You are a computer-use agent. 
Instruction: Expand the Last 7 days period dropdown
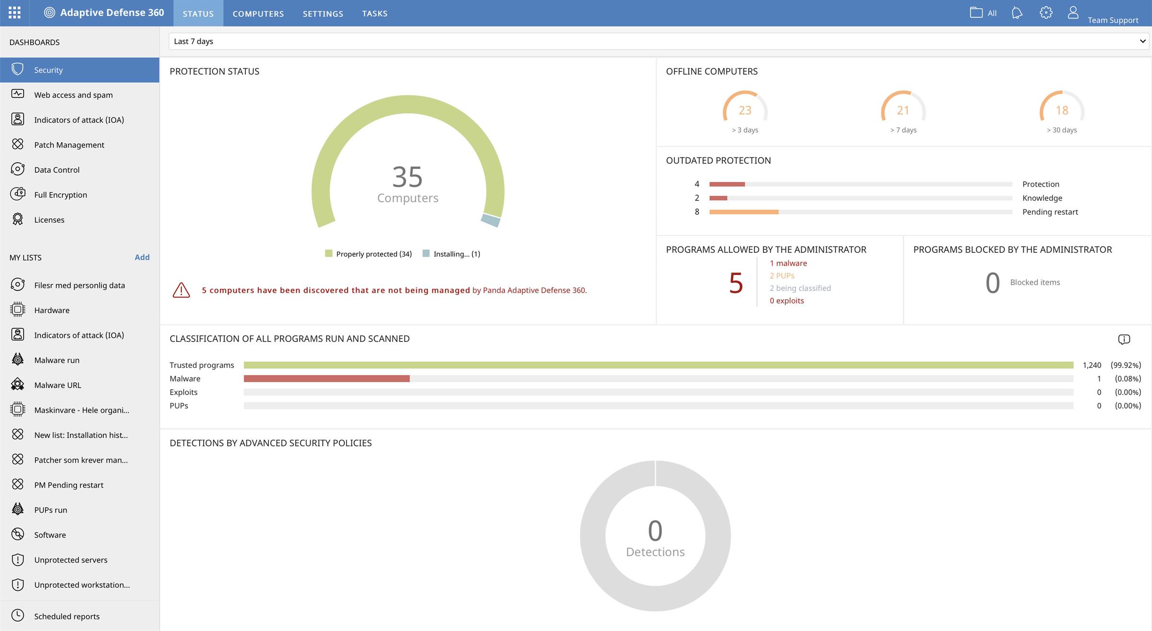coord(658,41)
